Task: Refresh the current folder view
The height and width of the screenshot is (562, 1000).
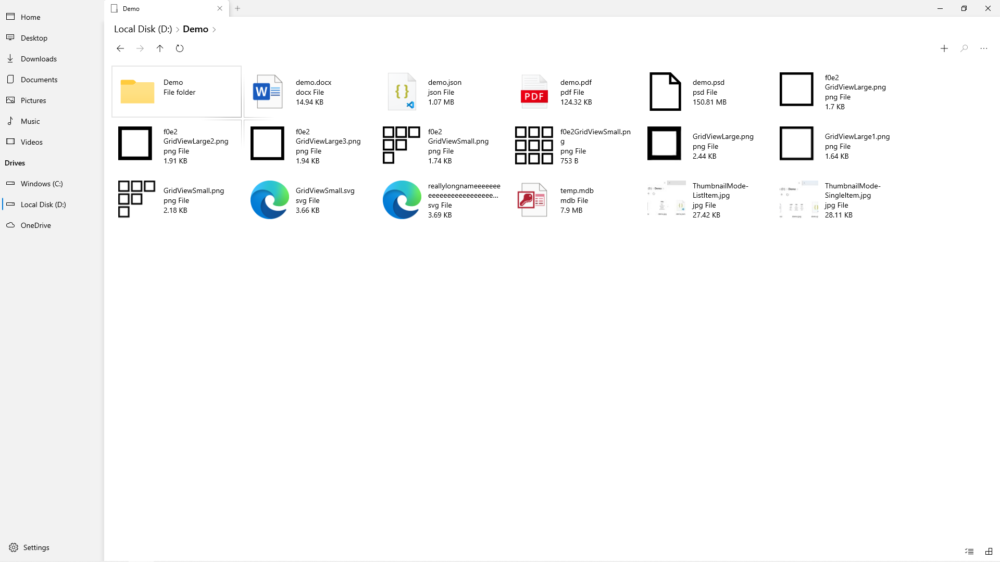Action: (180, 48)
